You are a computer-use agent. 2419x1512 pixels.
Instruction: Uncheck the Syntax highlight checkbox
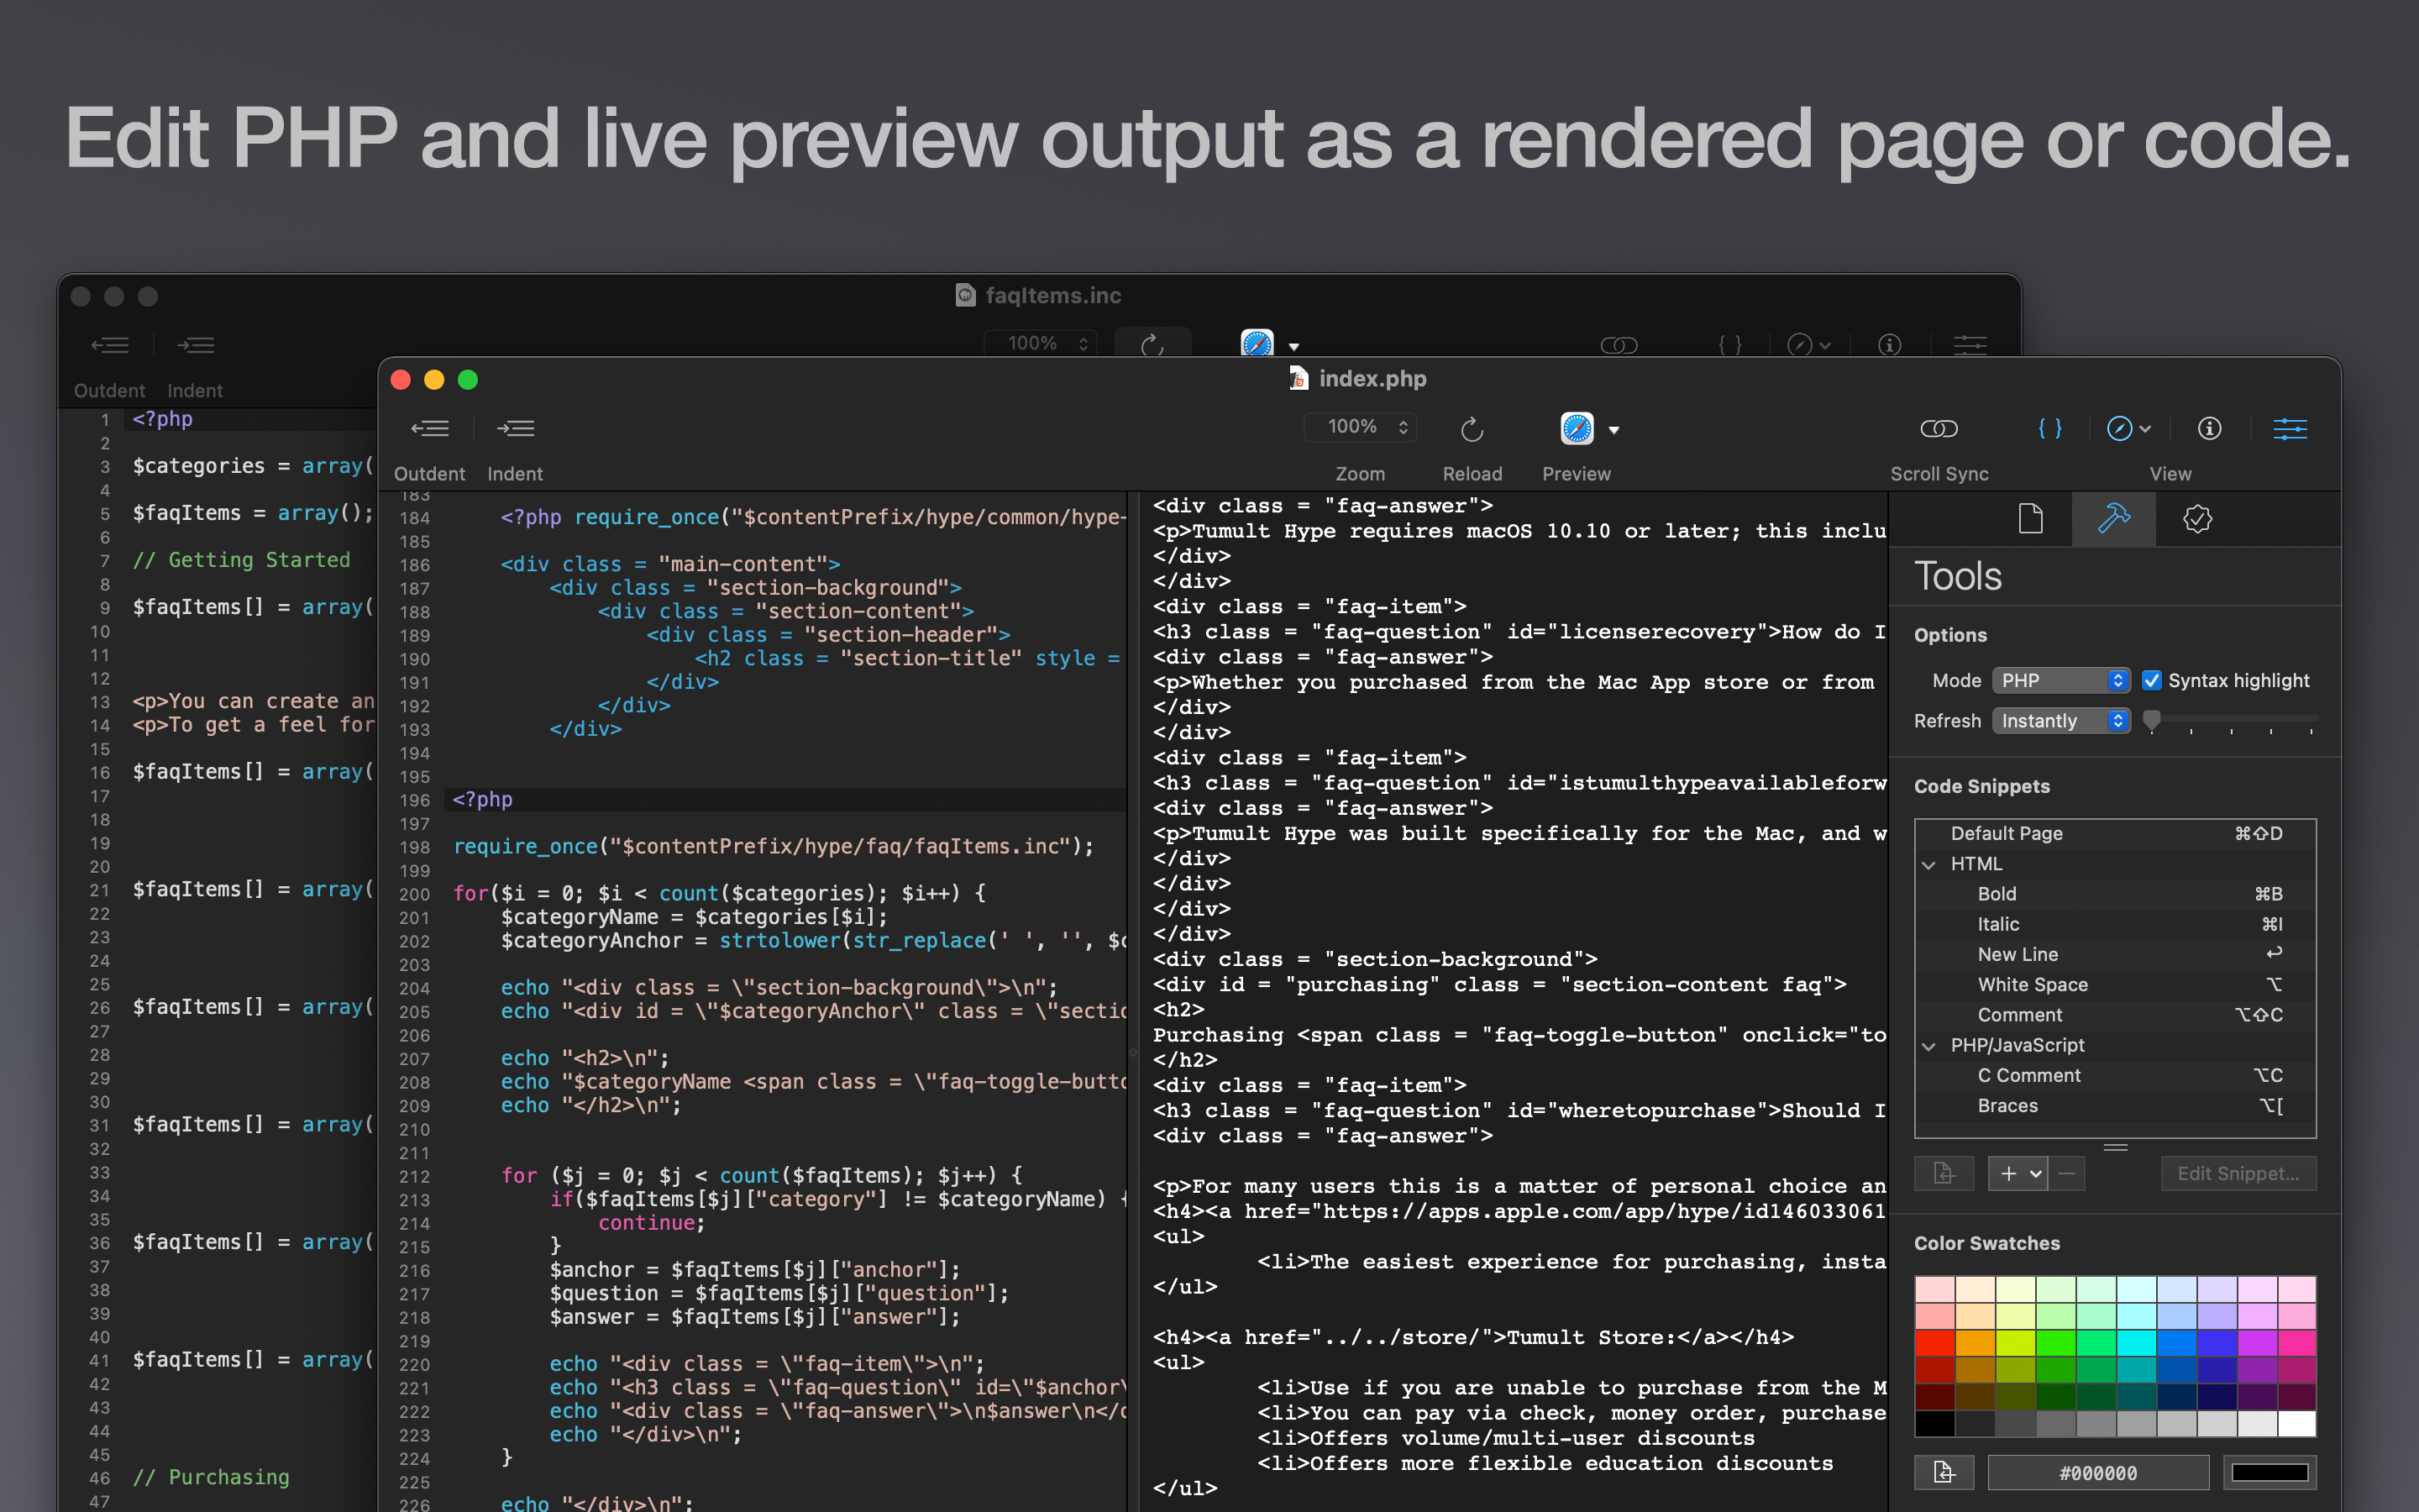point(2153,680)
